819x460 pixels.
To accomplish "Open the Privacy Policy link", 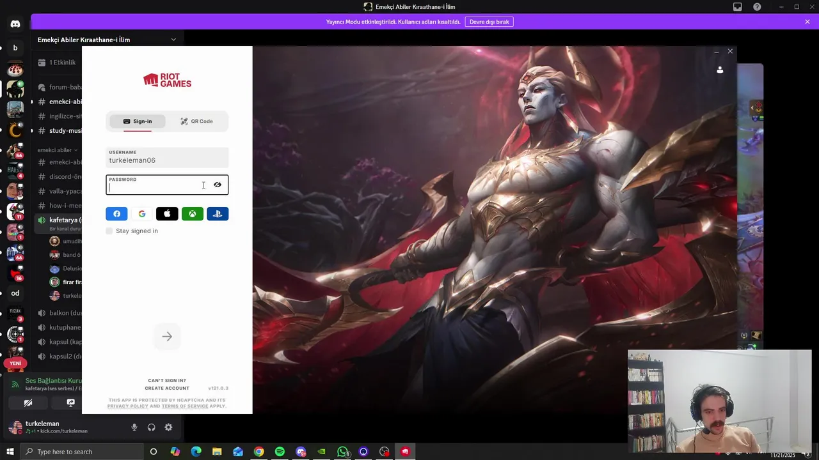I will click(127, 406).
